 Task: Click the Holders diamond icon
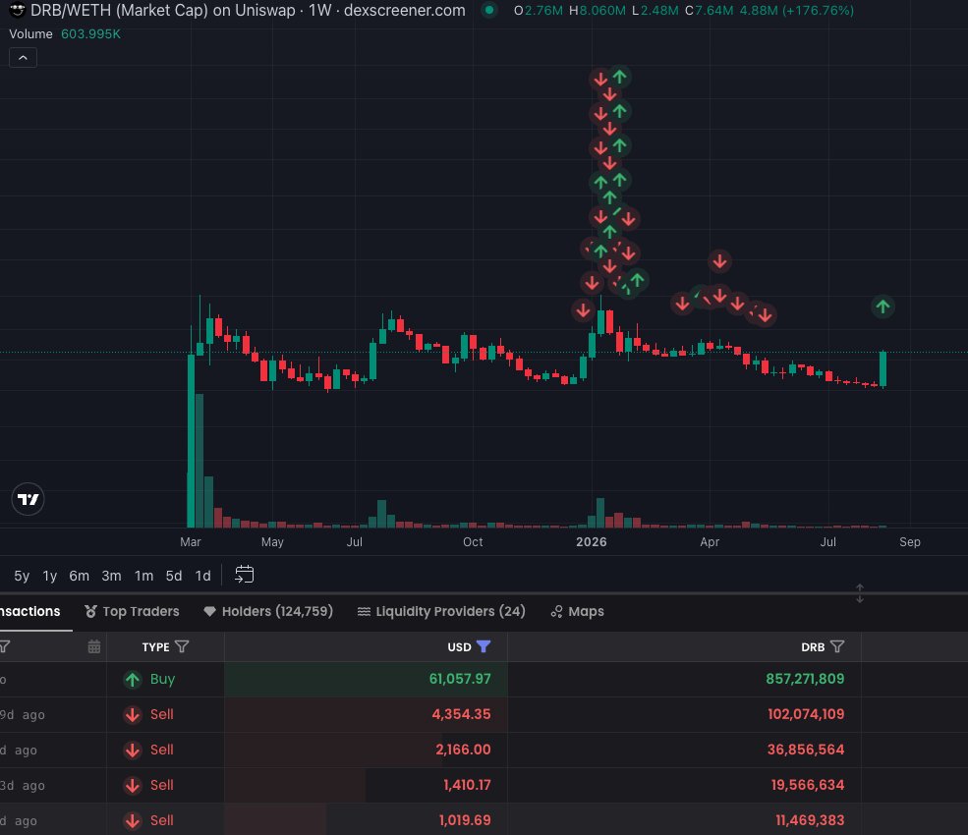click(x=210, y=612)
